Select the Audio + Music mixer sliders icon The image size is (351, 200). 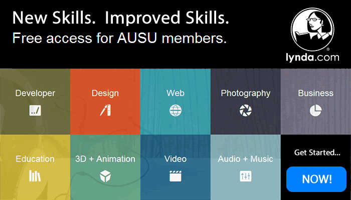coord(245,176)
